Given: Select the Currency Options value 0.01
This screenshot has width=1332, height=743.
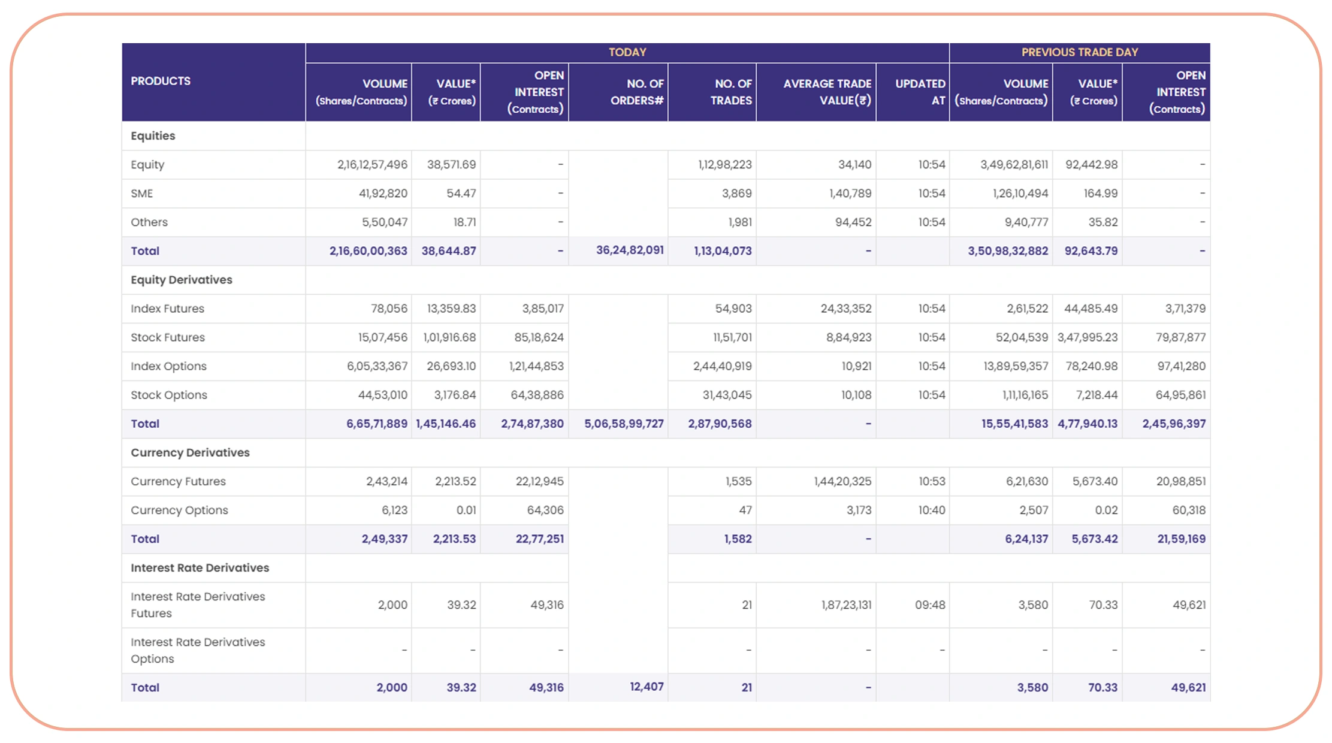Looking at the screenshot, I should 467,510.
